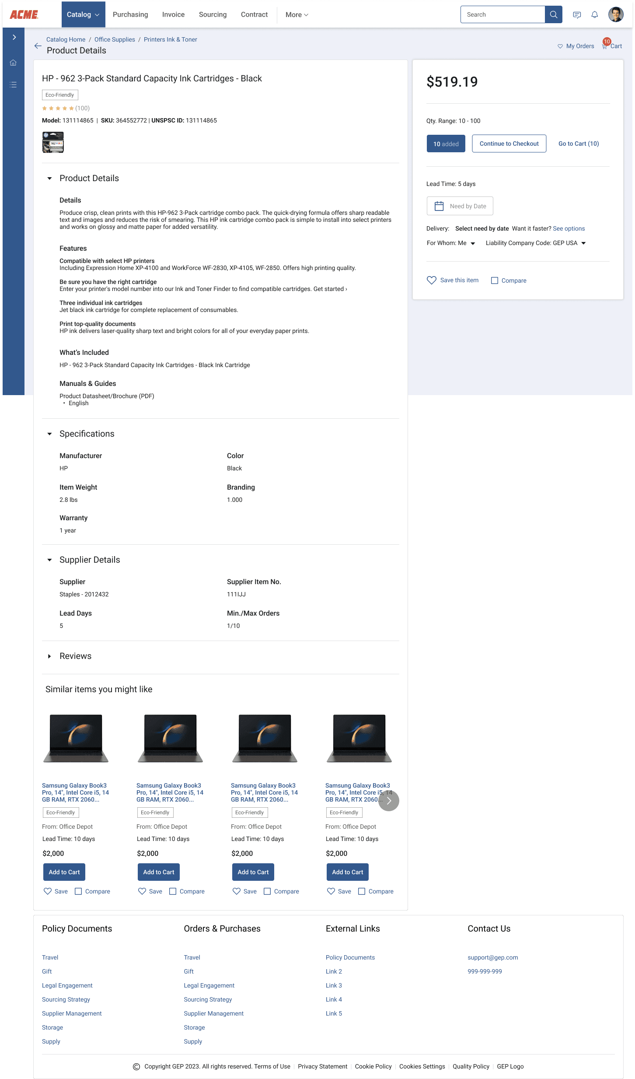Add third Samsung laptop to cart
This screenshot has width=635, height=1079.
[253, 872]
